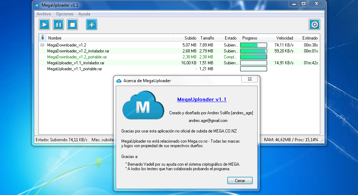358x195 pixels.
Task: Start uploads with the play button
Action: [x=44, y=25]
